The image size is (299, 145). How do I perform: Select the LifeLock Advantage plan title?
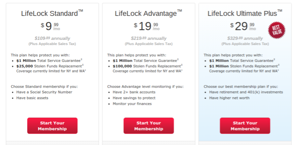148,13
